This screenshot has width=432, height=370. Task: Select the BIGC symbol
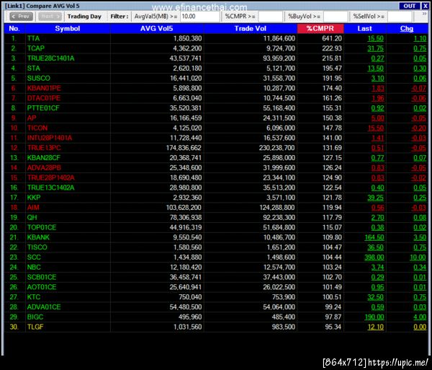[x=35, y=317]
